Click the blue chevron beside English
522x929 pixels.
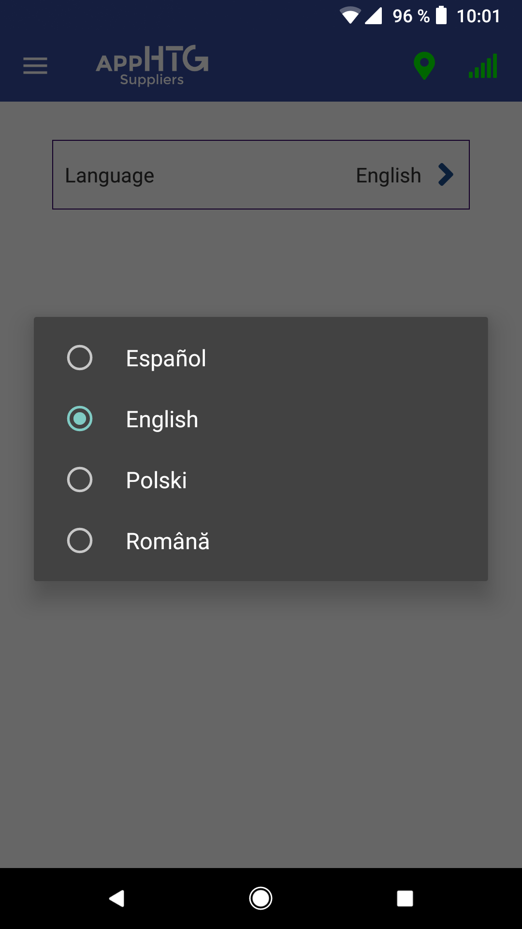(x=446, y=175)
